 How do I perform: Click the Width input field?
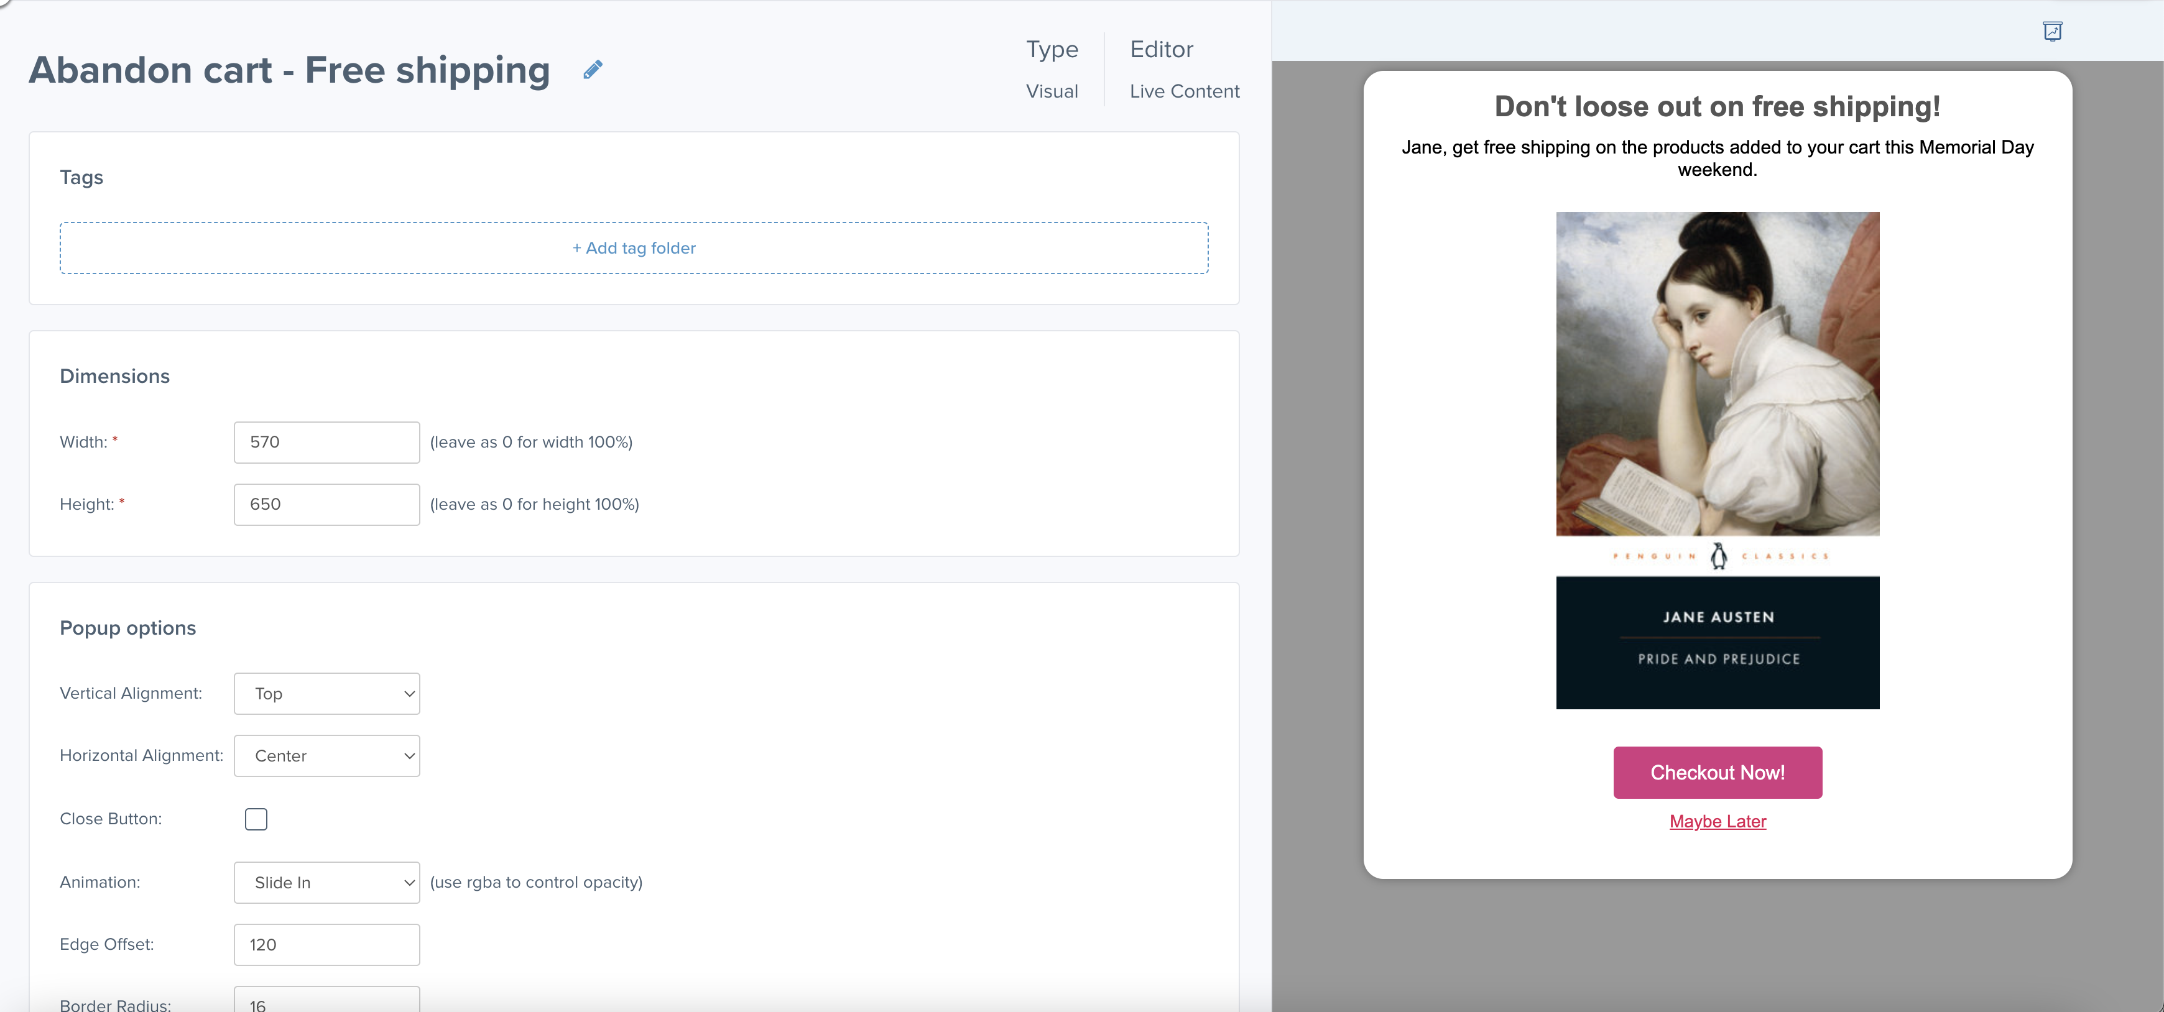pyautogui.click(x=327, y=443)
